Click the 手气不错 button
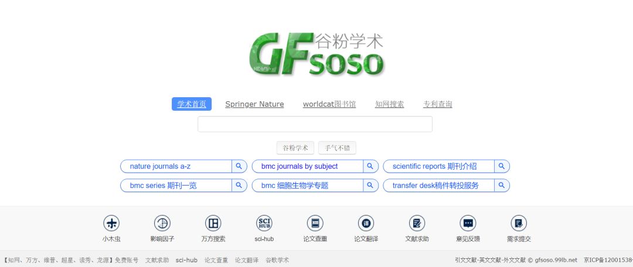Image resolution: width=633 pixels, height=267 pixels. pyautogui.click(x=337, y=148)
